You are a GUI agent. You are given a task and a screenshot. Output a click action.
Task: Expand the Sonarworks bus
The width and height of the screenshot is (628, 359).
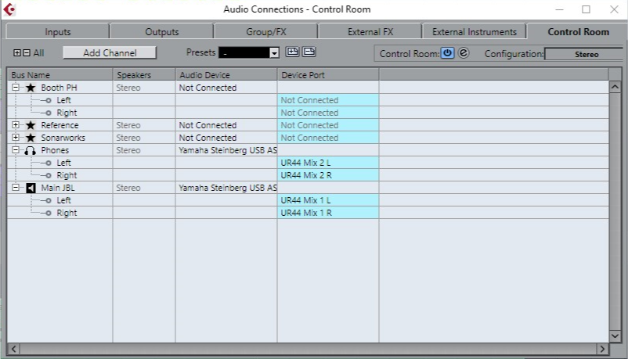16,138
